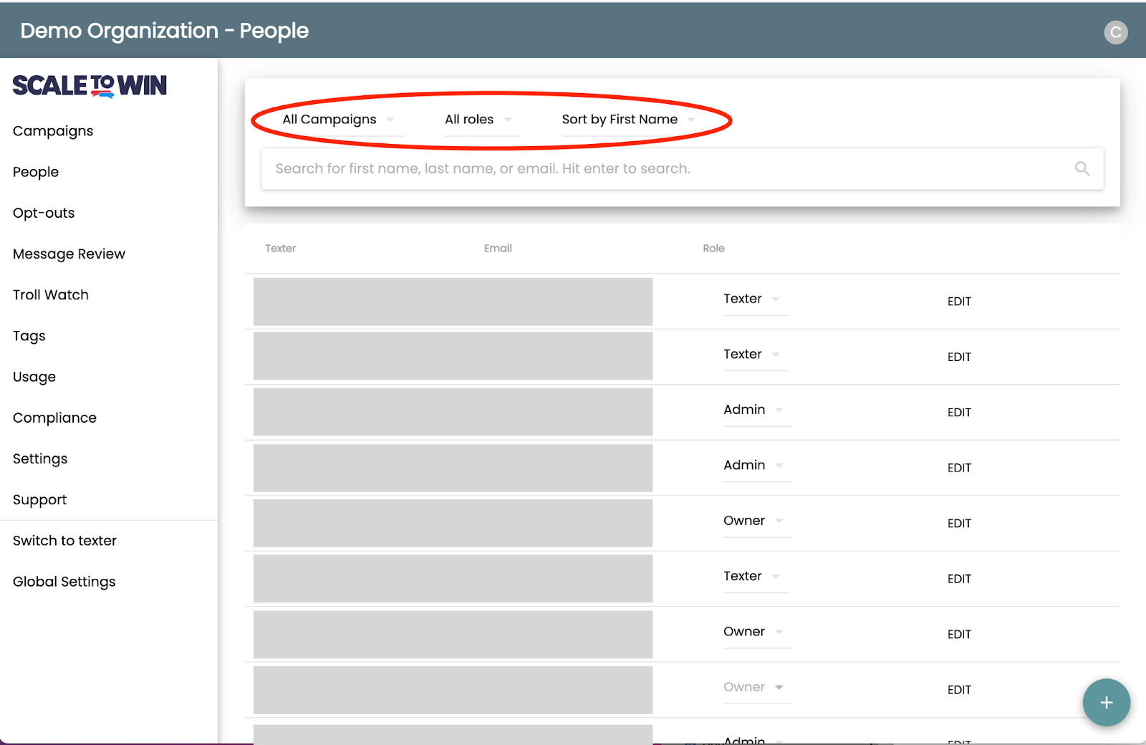
Task: Click EDIT in the third row, first Admin
Action: coord(959,413)
